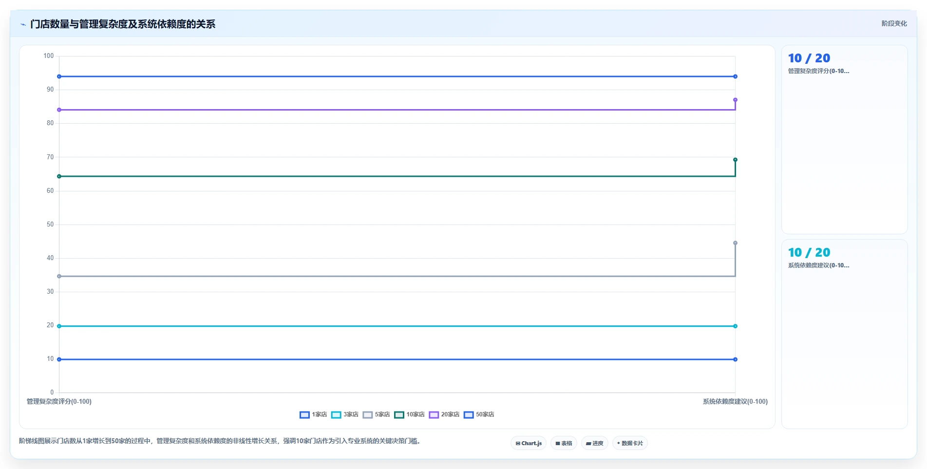This screenshot has height=469, width=927.
Task: Click the 系统依赖度建议(0-10... card caption
Action: [818, 265]
